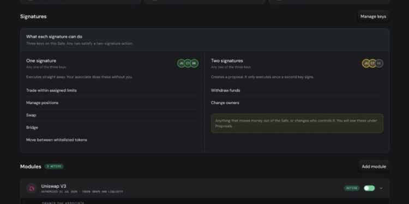Viewport: 409px width, 204px height.
Task: Click the ACTIVE badge on Uniswap V3
Action: [352, 188]
